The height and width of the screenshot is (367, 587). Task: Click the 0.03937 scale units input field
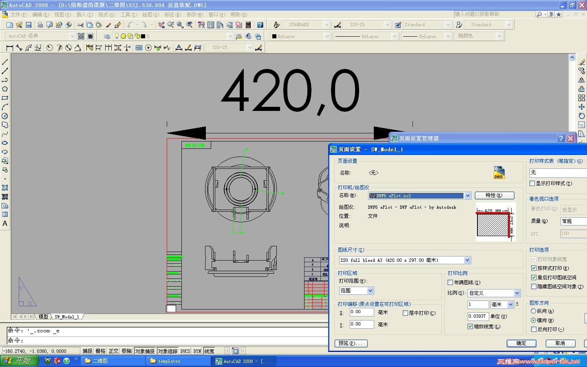click(x=478, y=316)
